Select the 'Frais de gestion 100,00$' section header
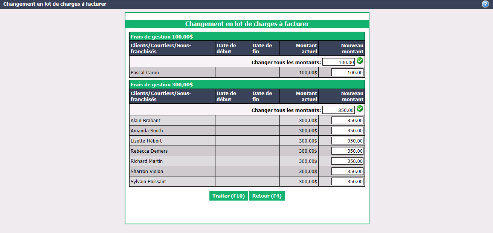493x233 pixels. (x=247, y=37)
